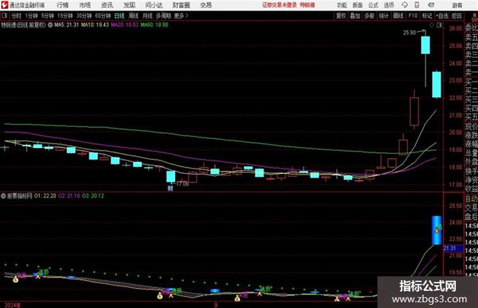Viewport: 478px width, 308px height.
Task: Expand MA indicator settings arrow beside 特锐德(日线,前复权)
Action: coord(50,25)
